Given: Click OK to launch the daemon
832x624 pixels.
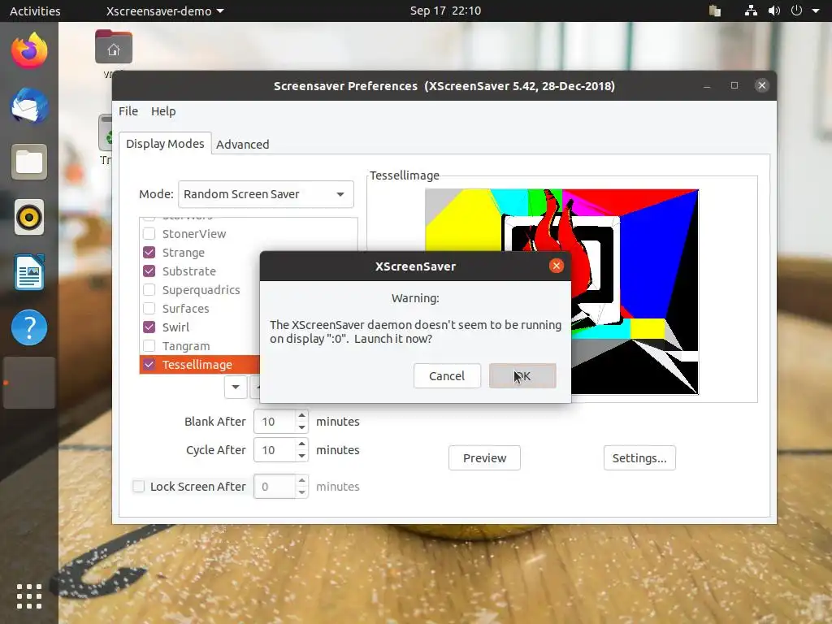Looking at the screenshot, I should 522,375.
